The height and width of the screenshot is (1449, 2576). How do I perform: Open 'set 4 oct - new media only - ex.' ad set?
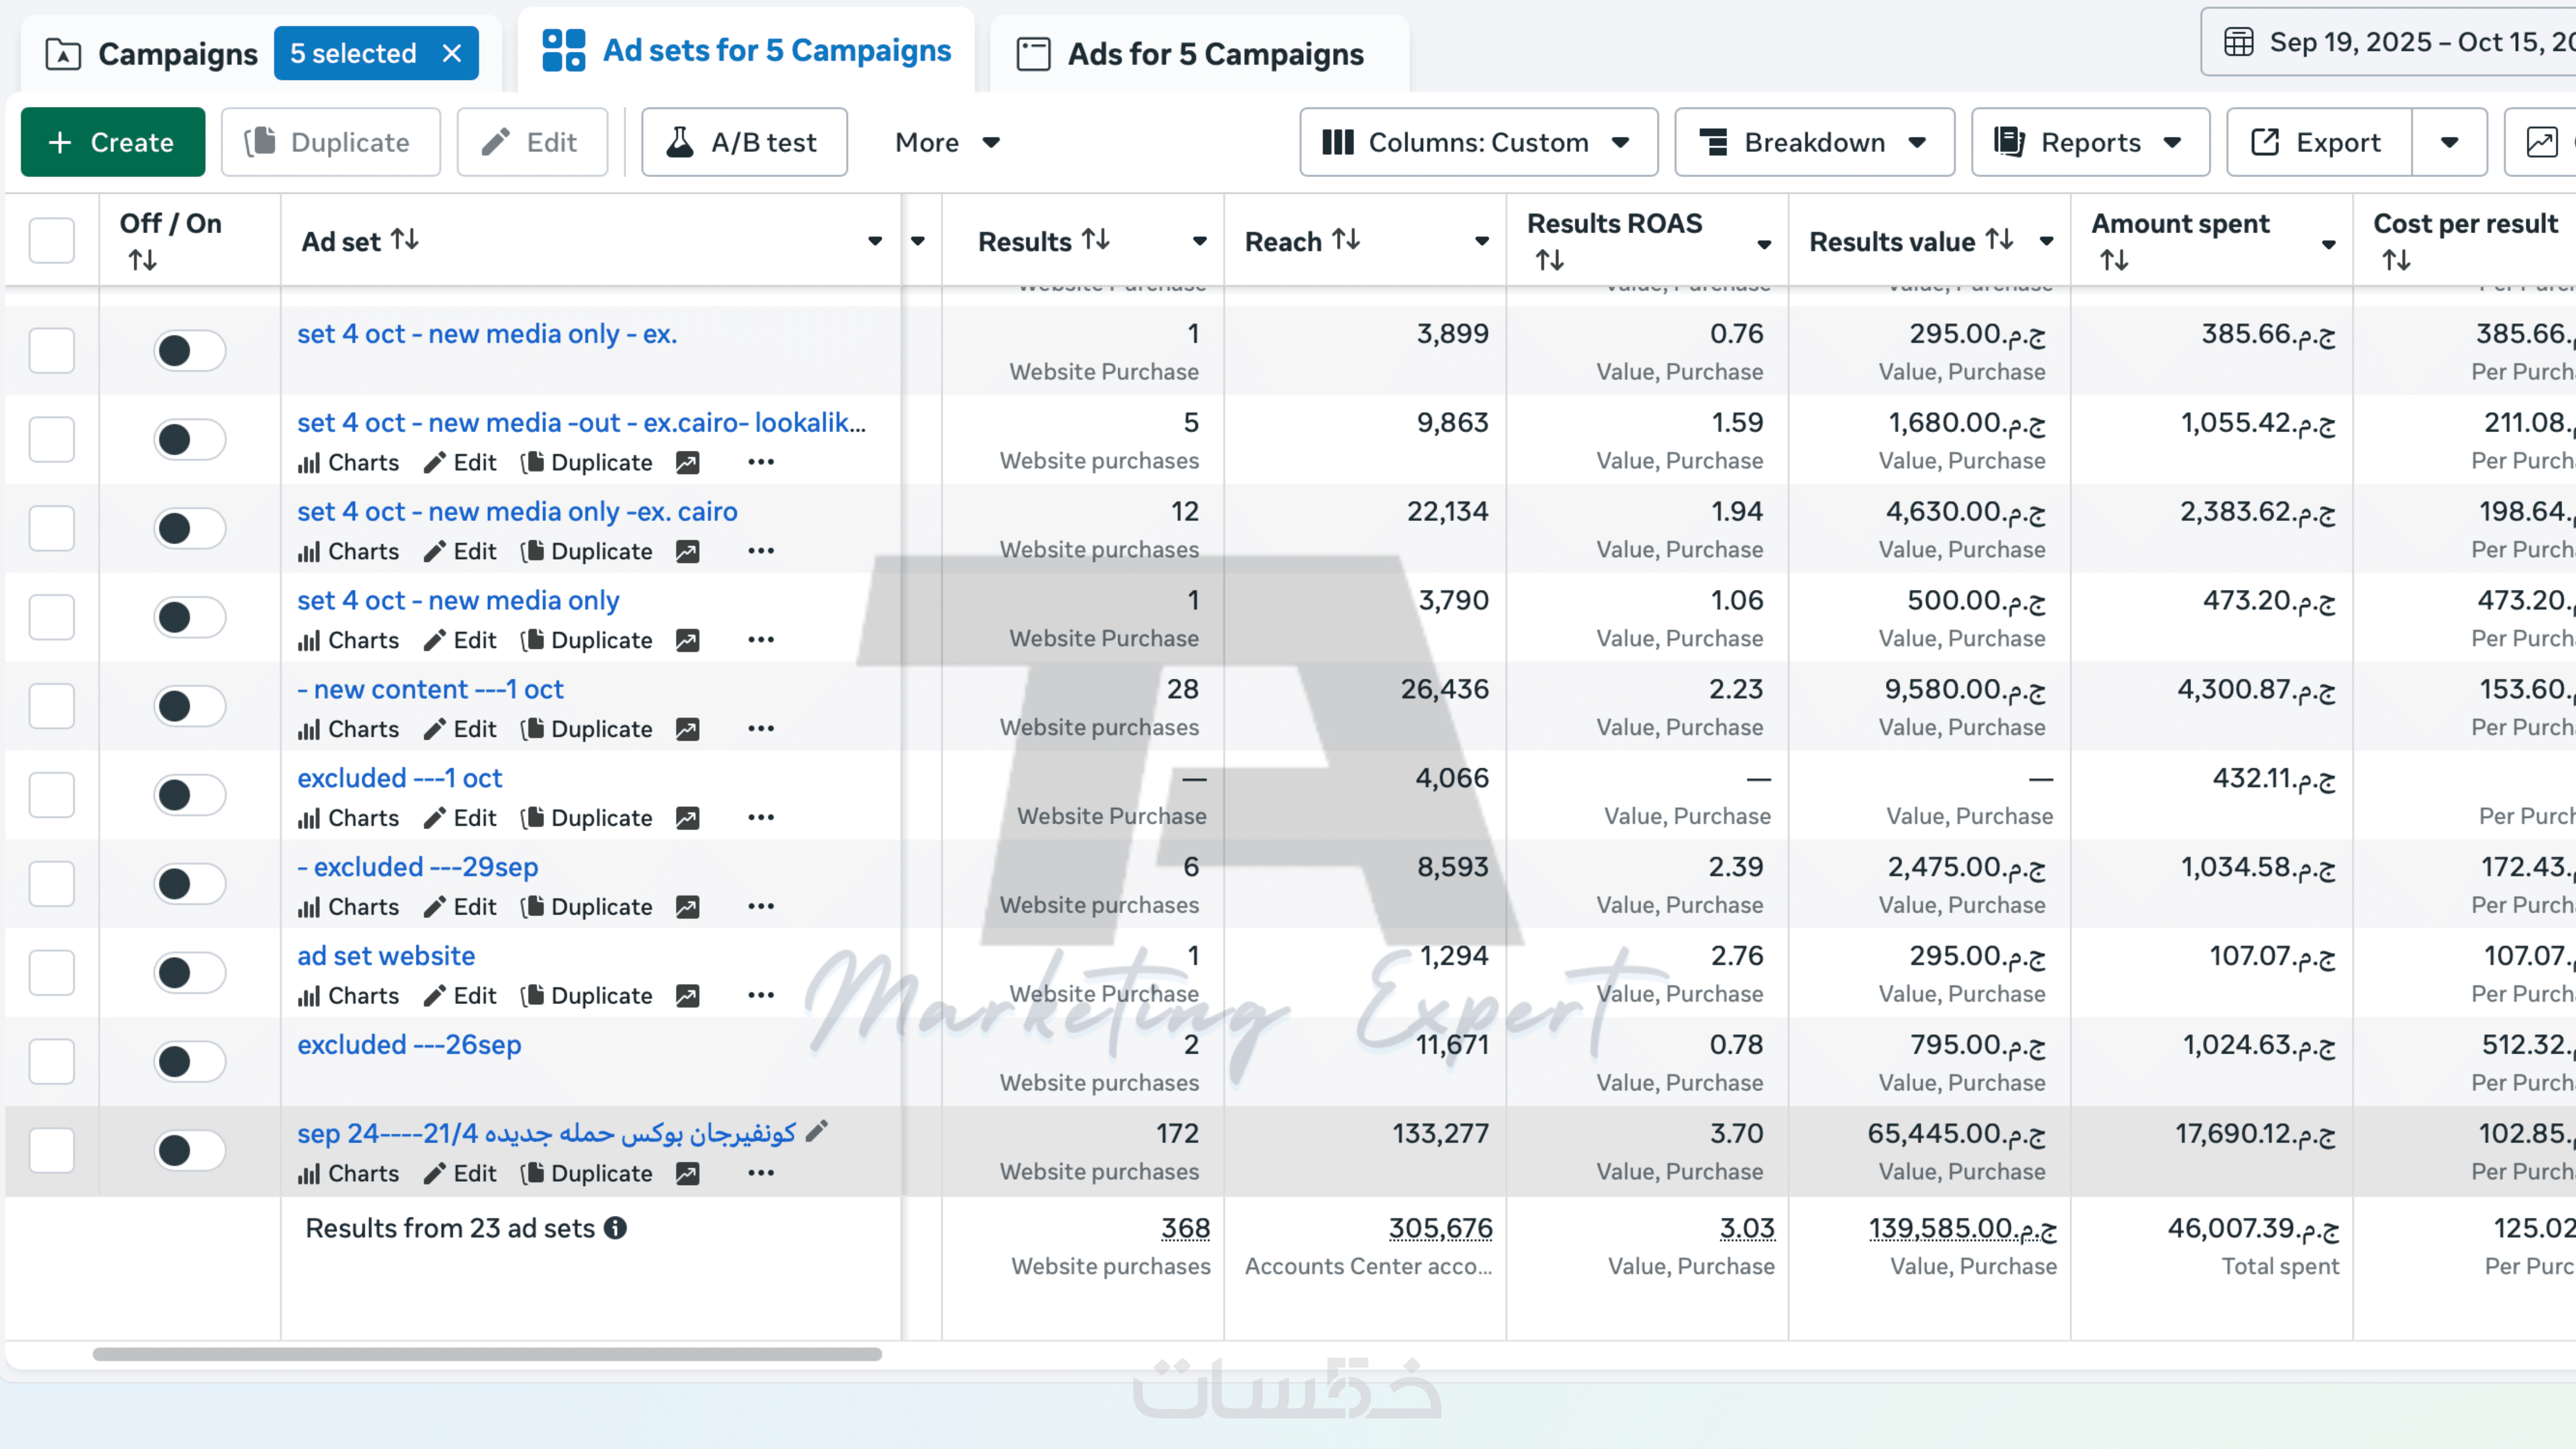(x=487, y=334)
